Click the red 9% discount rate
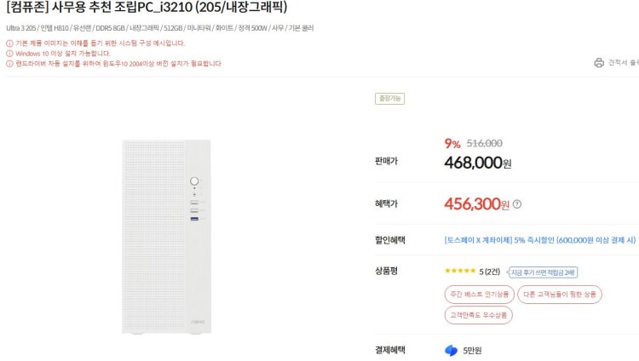Image resolution: width=639 pixels, height=361 pixels. [452, 144]
